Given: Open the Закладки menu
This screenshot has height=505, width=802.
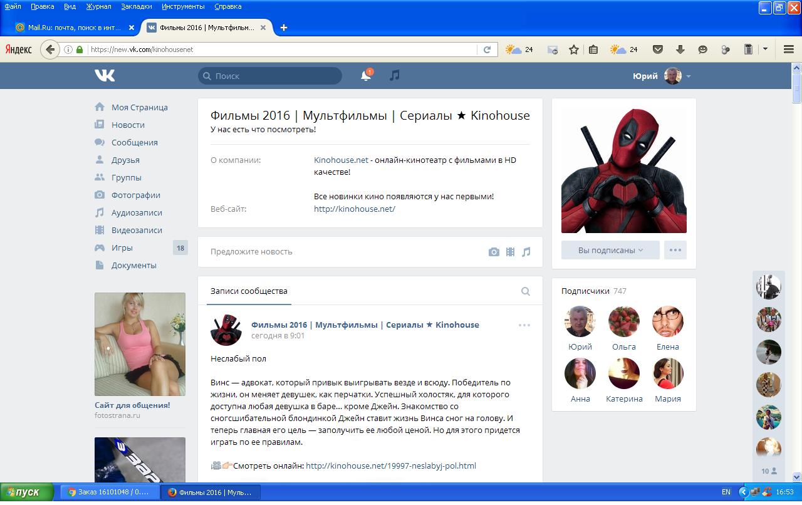Looking at the screenshot, I should (136, 6).
